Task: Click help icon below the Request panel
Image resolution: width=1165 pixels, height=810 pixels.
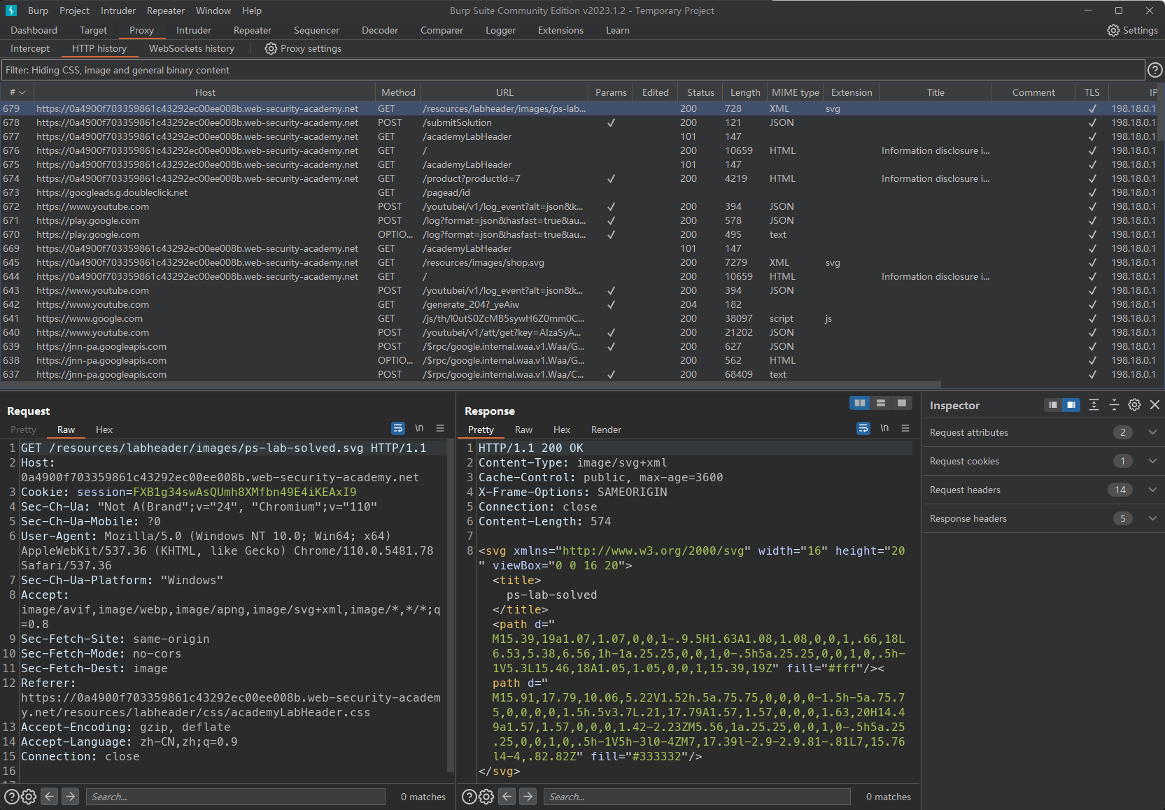Action: 12,796
